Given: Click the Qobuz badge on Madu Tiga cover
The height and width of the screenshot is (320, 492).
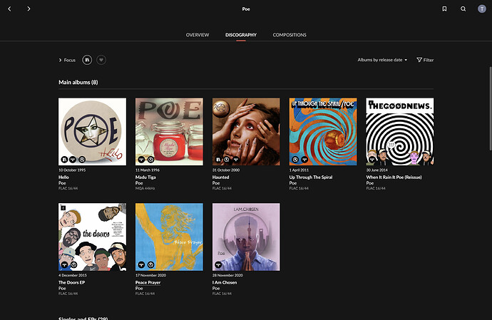Looking at the screenshot, I should [x=150, y=160].
